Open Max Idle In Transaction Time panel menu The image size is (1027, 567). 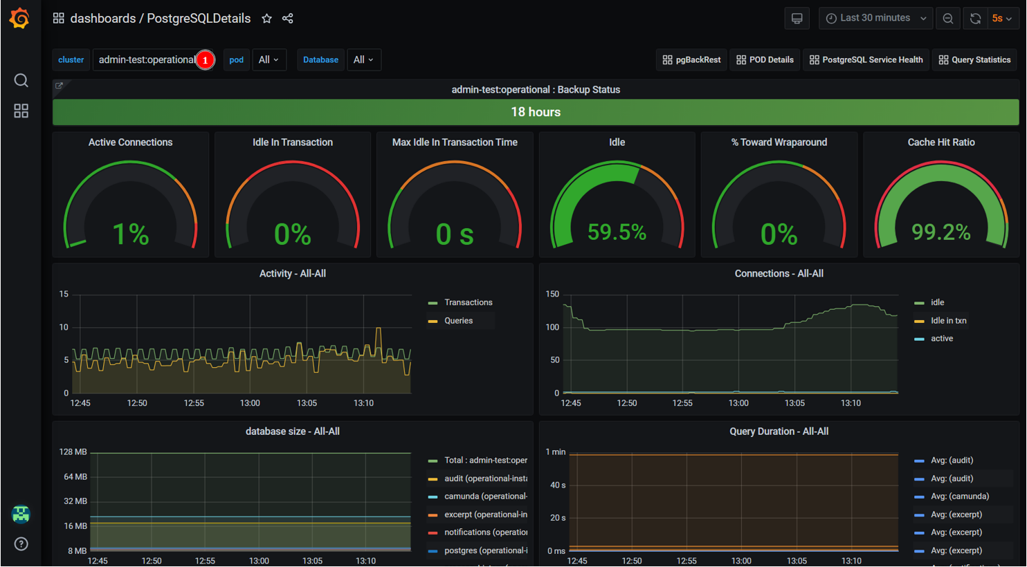[x=455, y=142]
